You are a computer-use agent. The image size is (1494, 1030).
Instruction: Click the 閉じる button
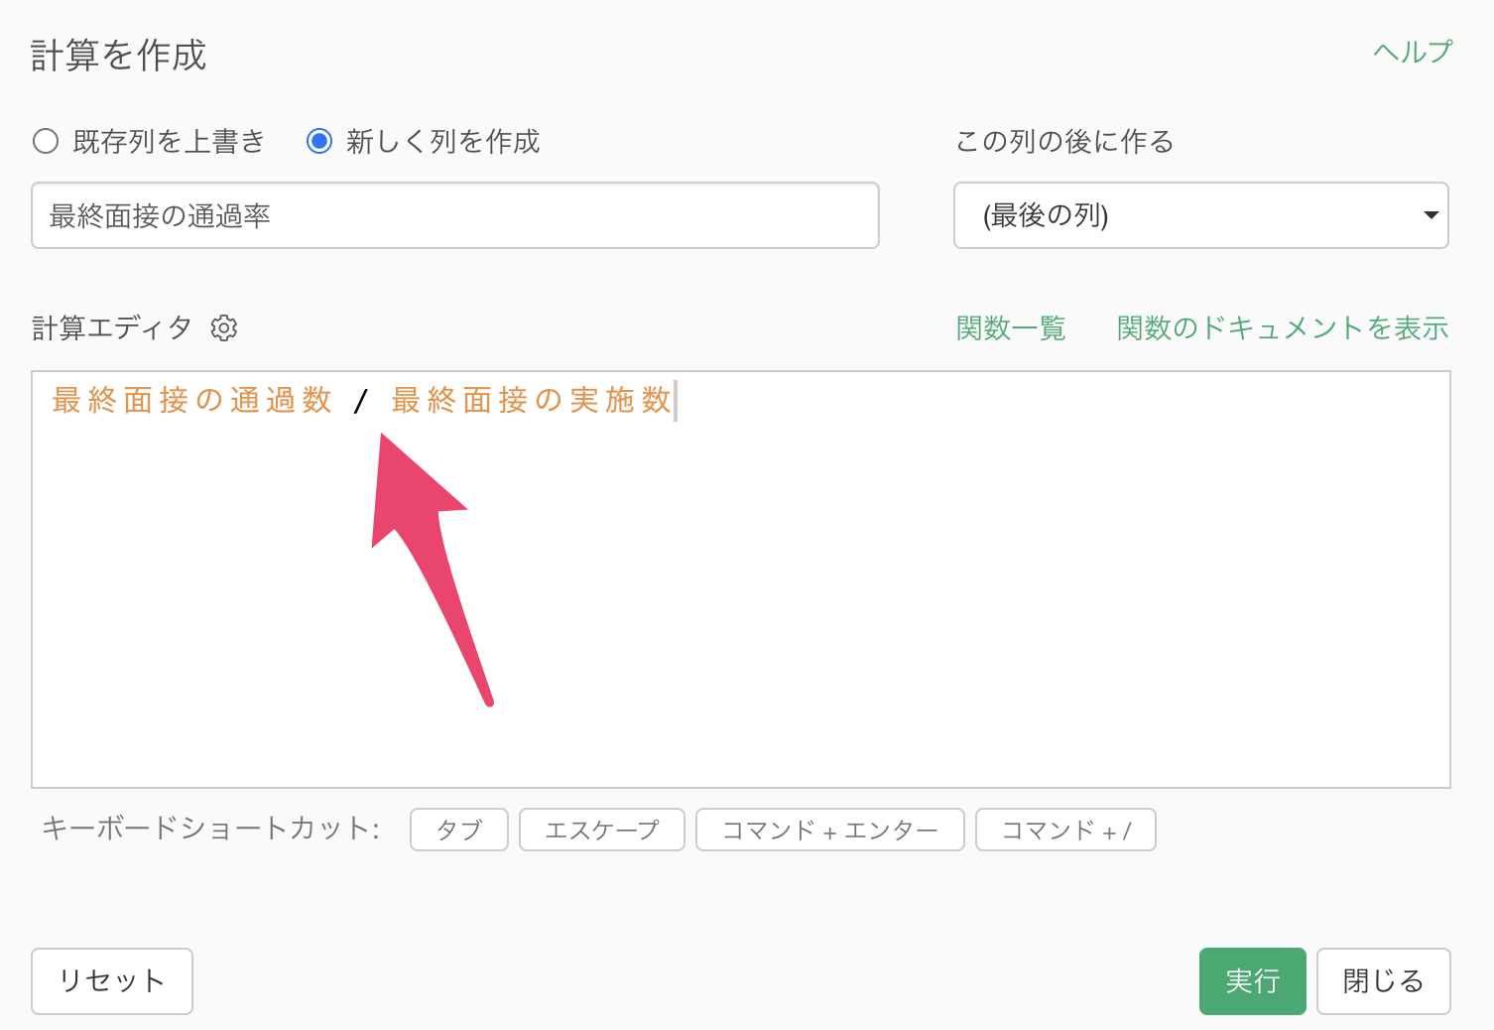1384,980
